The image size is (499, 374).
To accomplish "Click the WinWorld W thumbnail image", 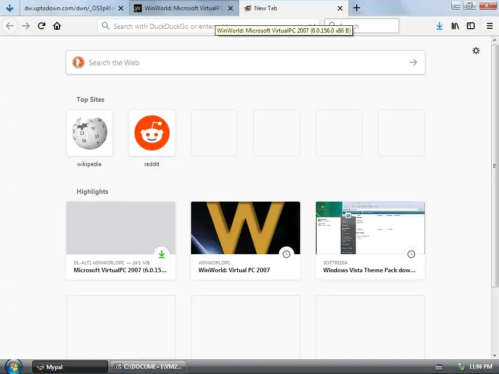I will [246, 228].
